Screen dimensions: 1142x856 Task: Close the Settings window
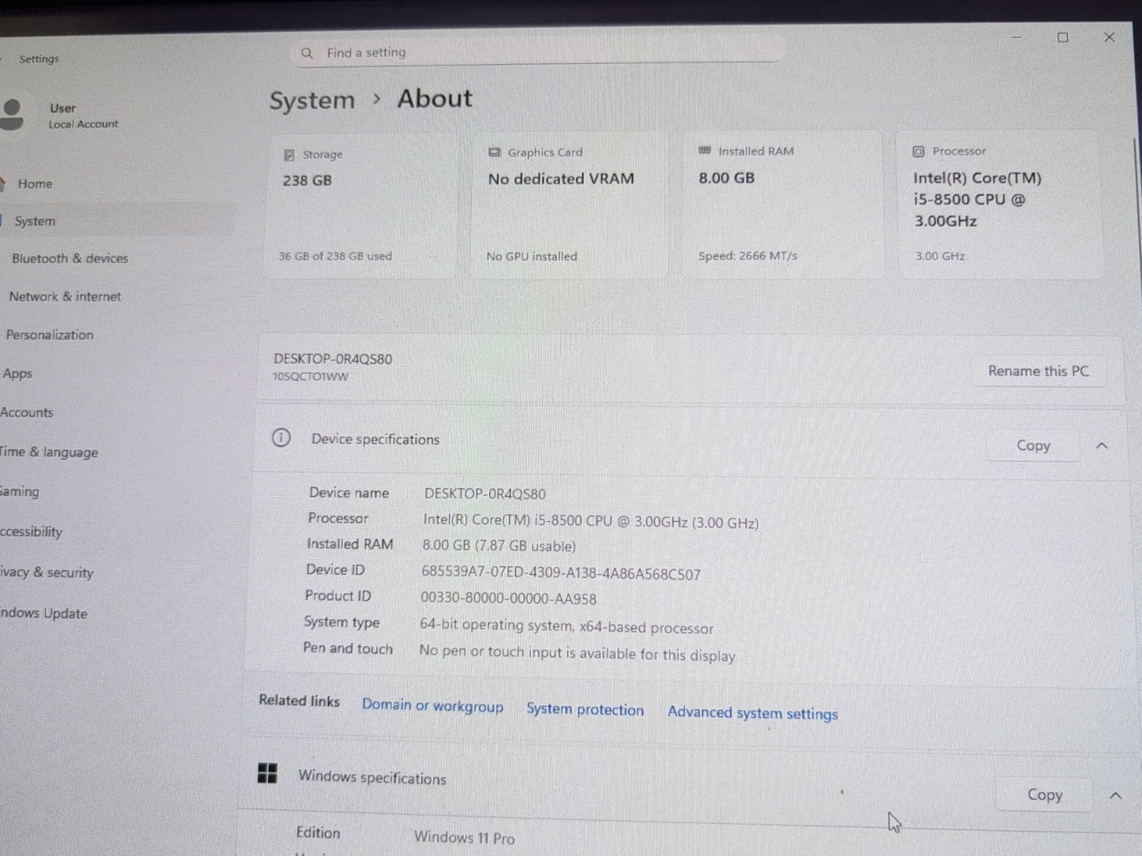[x=1109, y=37]
